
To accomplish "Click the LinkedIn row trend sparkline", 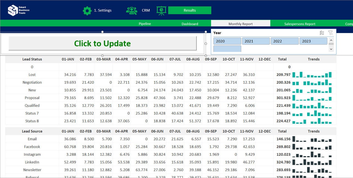I will click(312, 162).
